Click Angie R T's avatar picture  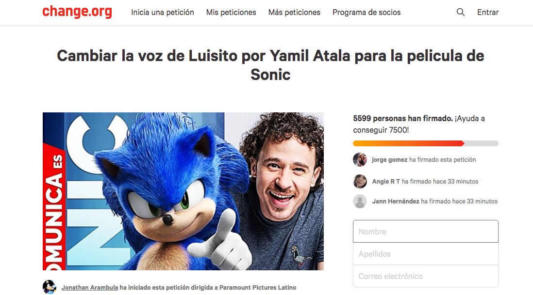click(360, 181)
